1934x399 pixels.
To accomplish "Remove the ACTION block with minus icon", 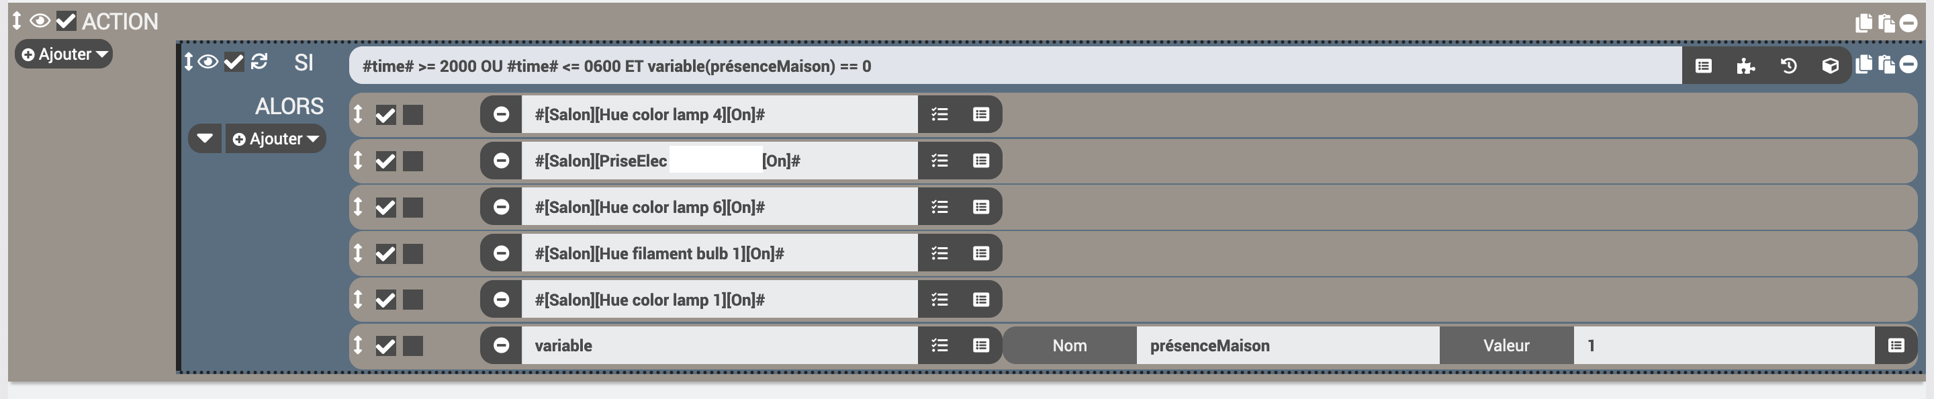I will 1908,24.
